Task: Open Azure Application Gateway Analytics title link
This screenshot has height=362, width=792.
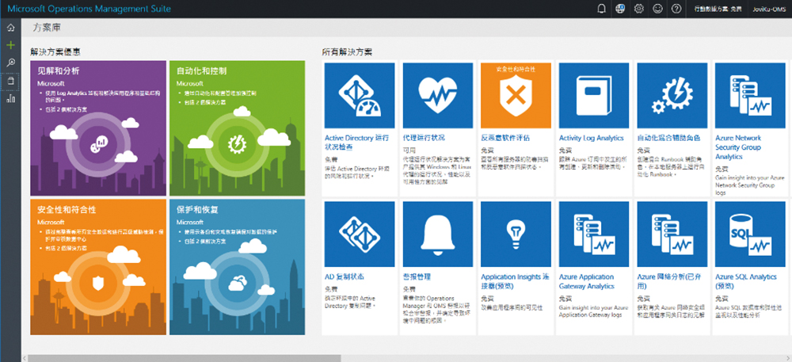Action: pyautogui.click(x=587, y=281)
